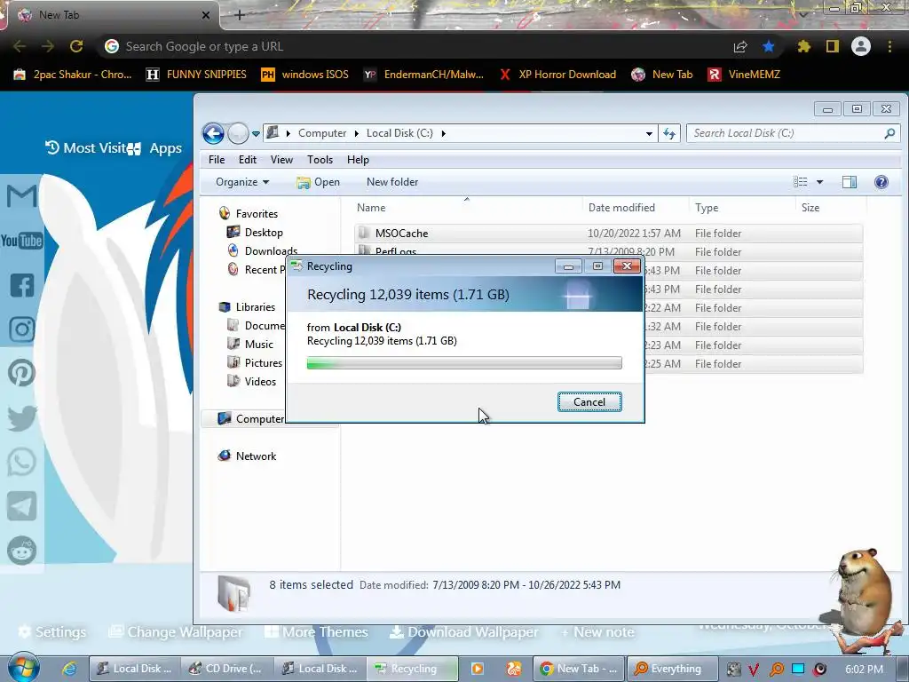Open WhatsApp icon in sidebar
The width and height of the screenshot is (909, 682).
click(x=21, y=462)
